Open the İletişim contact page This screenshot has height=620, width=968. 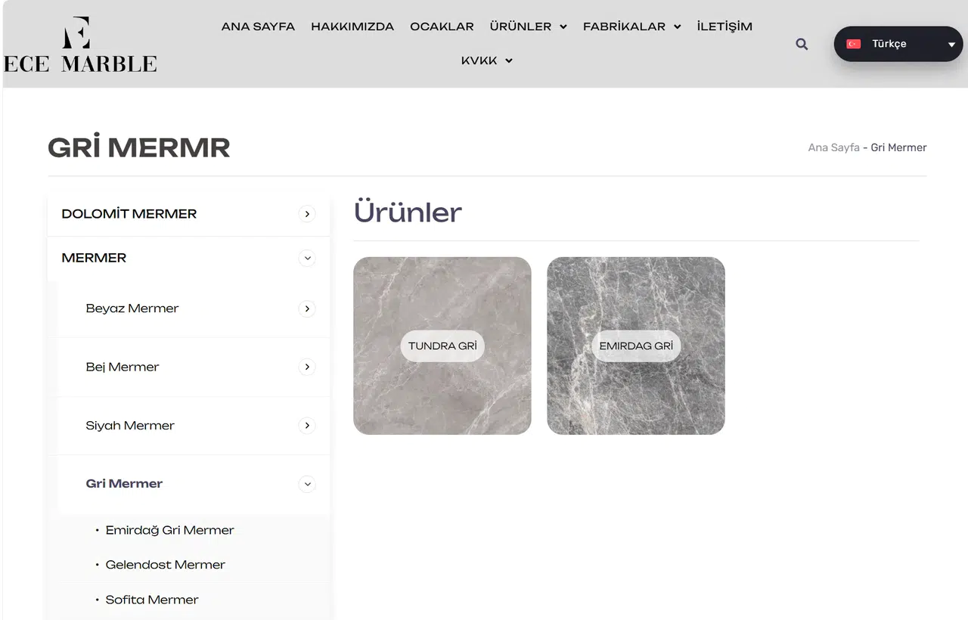click(x=724, y=26)
